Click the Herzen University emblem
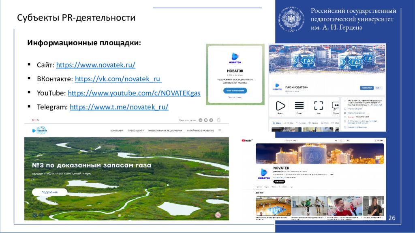Image resolution: width=415 pixels, height=233 pixels. 291,19
